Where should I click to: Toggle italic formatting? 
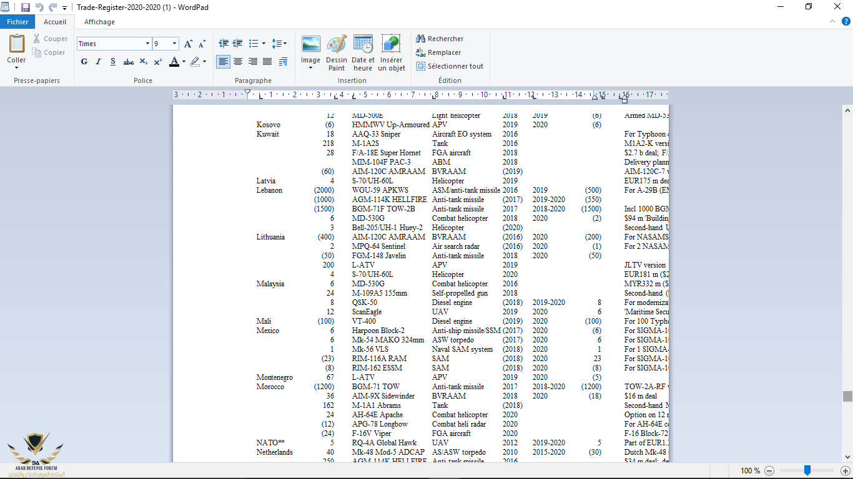[98, 62]
